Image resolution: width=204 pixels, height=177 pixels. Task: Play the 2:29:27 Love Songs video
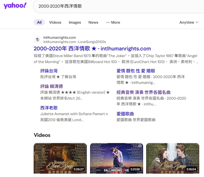pyautogui.click(x=60, y=158)
